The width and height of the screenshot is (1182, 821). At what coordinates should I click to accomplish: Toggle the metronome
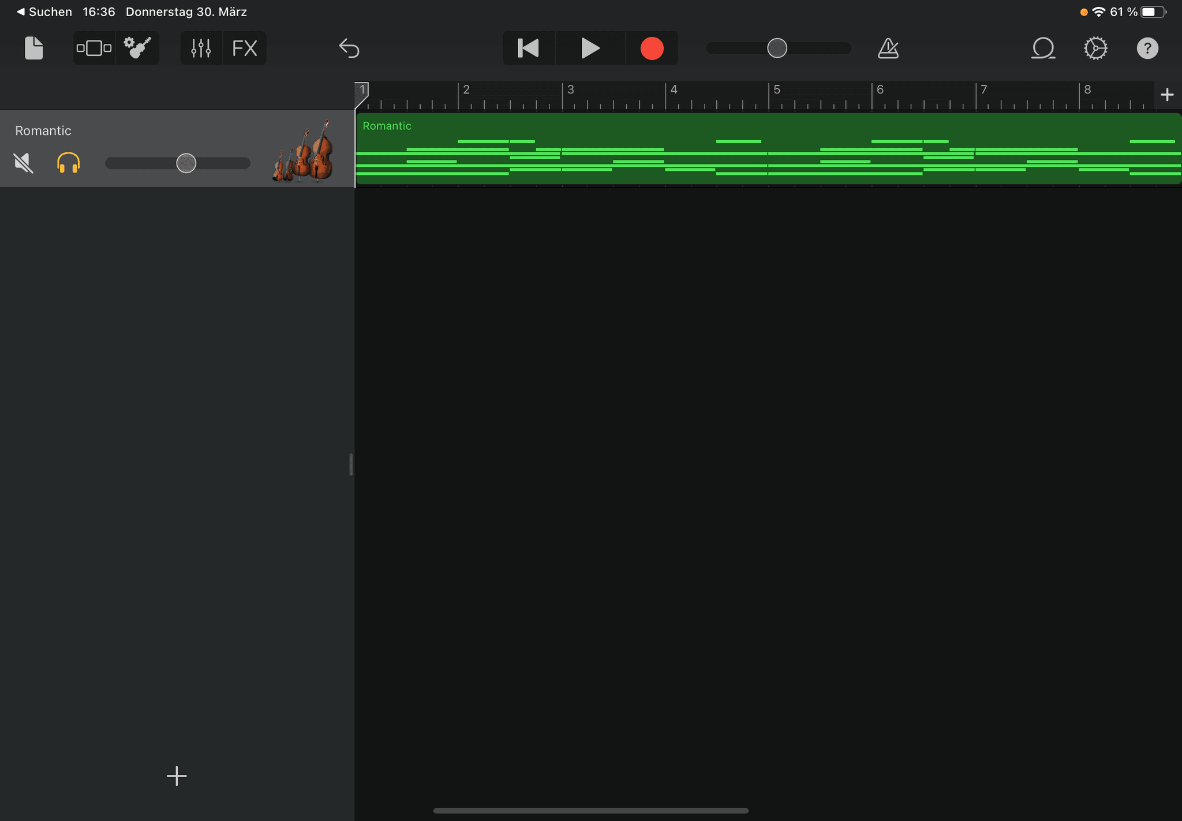pyautogui.click(x=888, y=48)
